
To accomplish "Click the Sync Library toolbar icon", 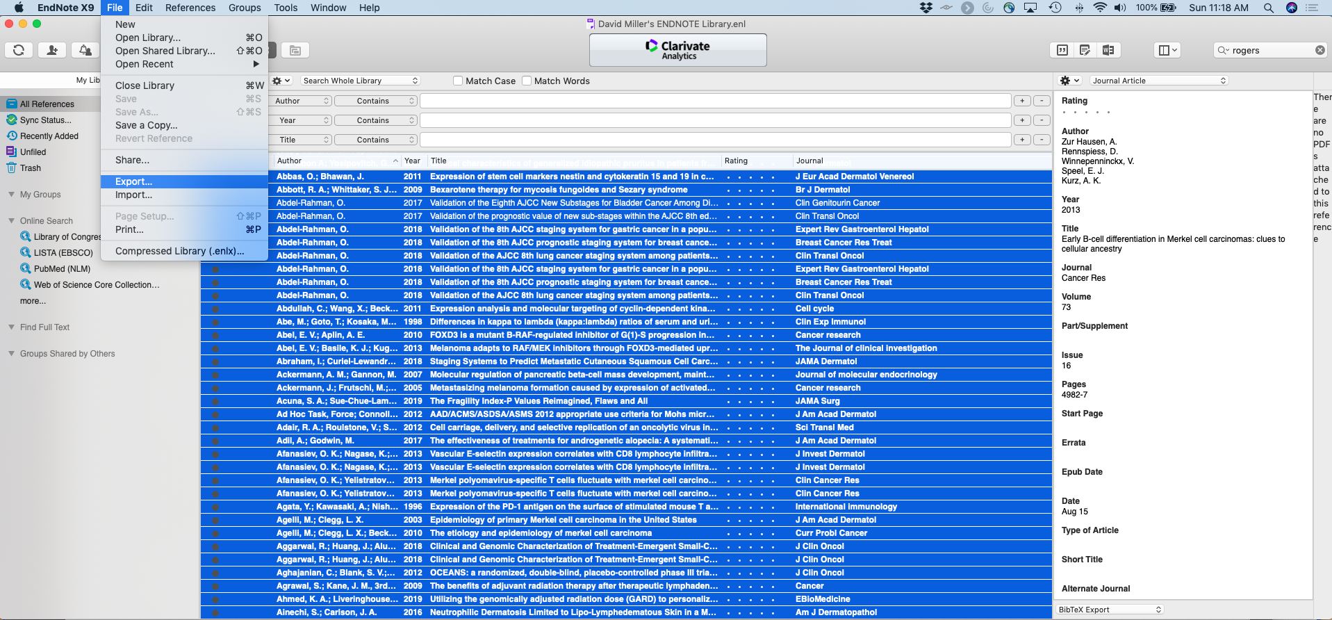I will (19, 50).
